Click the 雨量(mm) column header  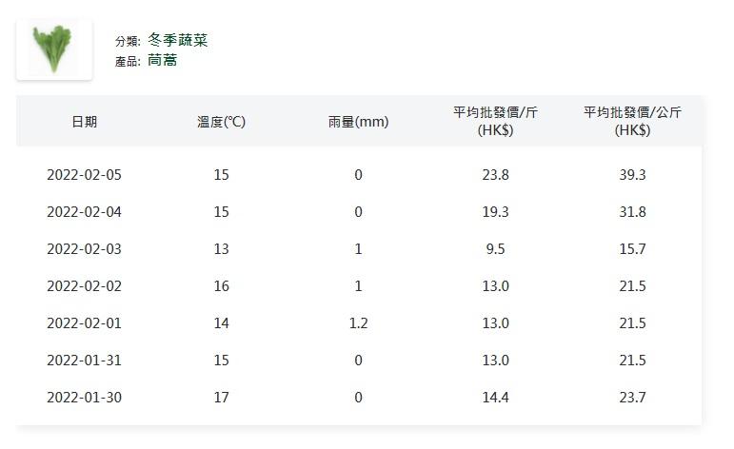click(x=358, y=122)
